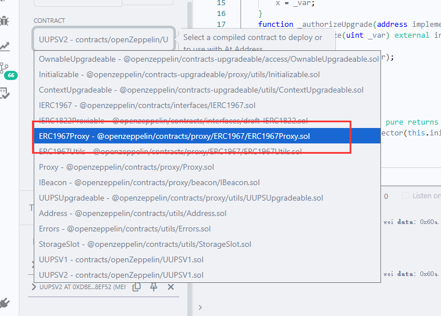The height and width of the screenshot is (316, 441).
Task: Select UUPSUpgradeable contract option
Action: (207, 198)
